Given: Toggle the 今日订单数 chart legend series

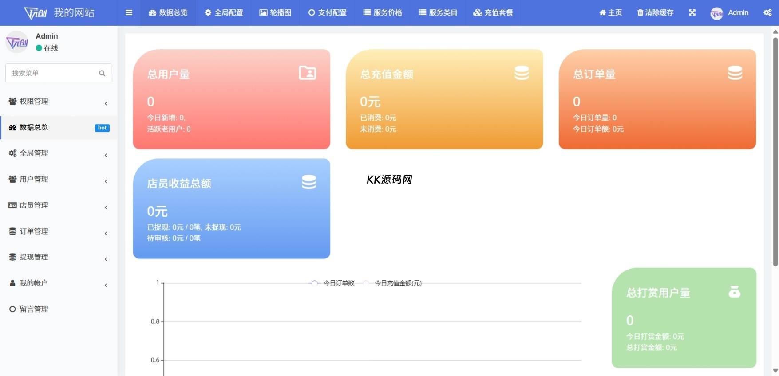Looking at the screenshot, I should pos(333,283).
